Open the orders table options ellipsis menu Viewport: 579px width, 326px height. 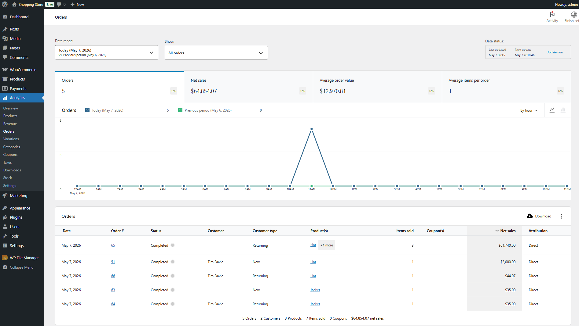(561, 216)
